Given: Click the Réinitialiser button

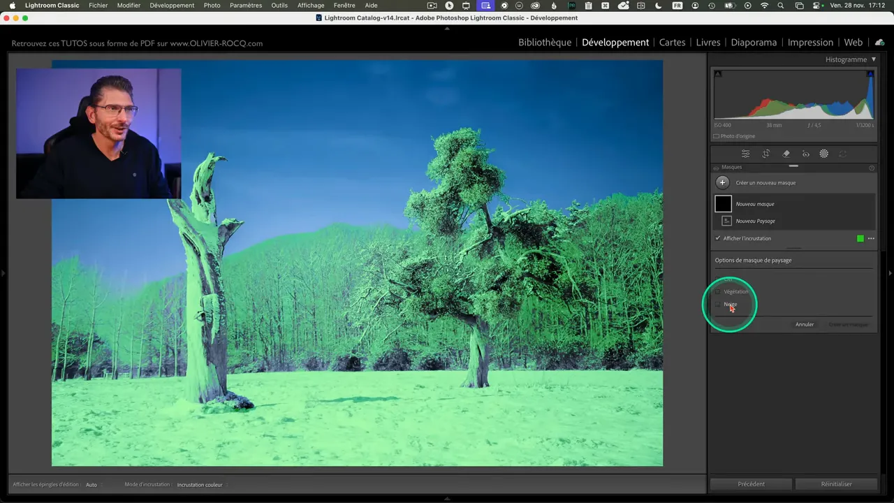Looking at the screenshot, I should [x=836, y=483].
